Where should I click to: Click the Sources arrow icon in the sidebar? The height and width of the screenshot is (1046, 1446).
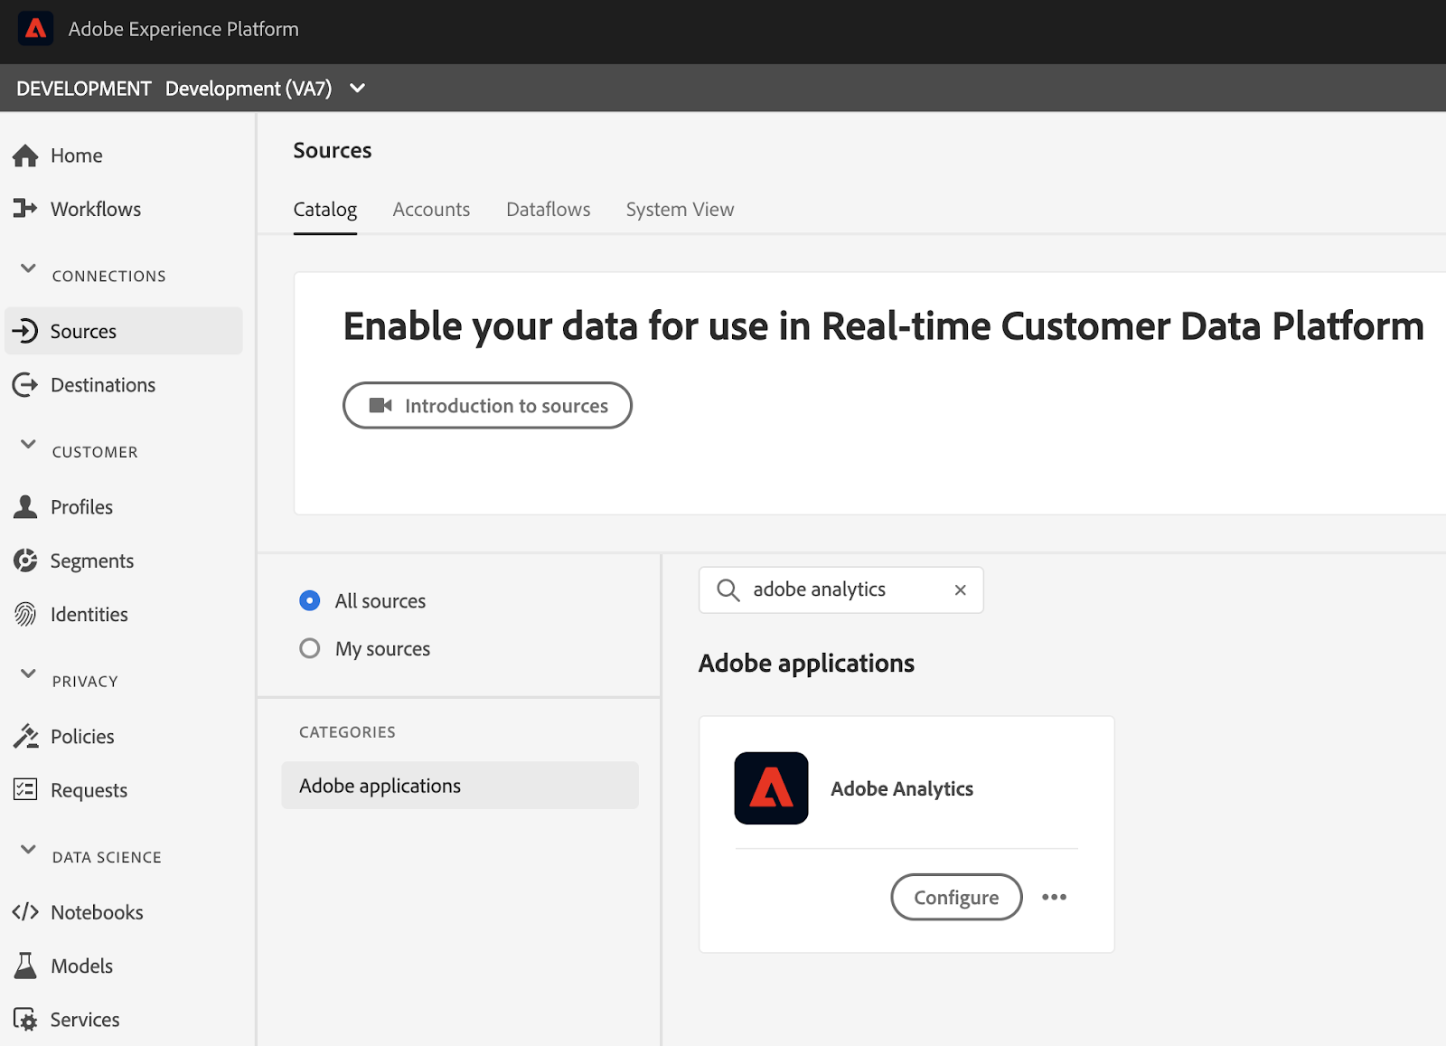click(x=25, y=331)
